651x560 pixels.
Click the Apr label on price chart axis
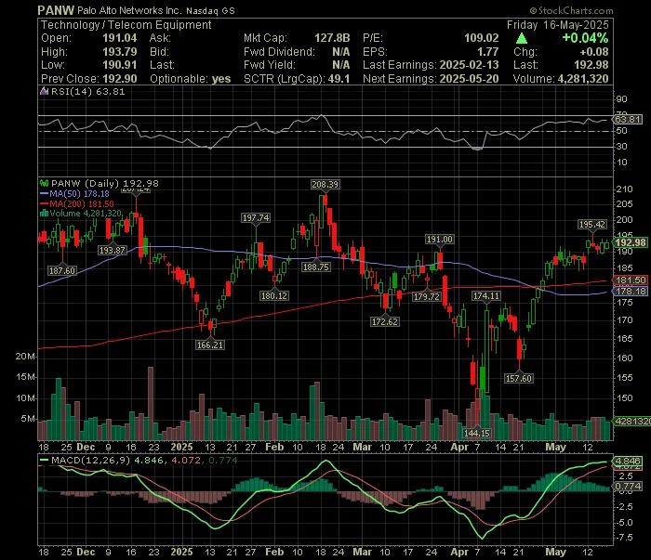click(x=459, y=448)
